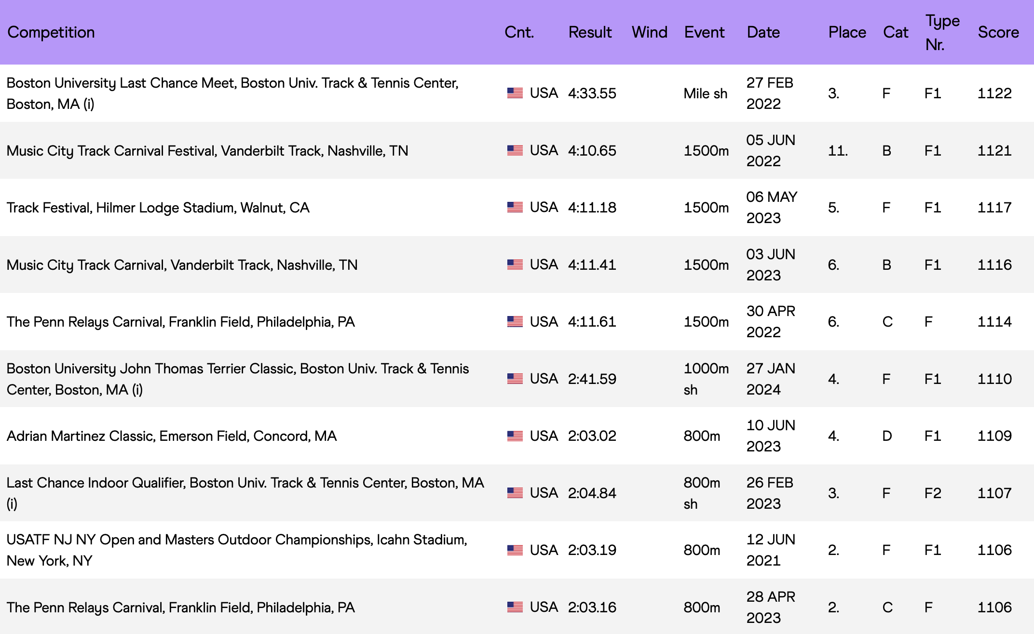Viewport: 1034px width, 634px height.
Task: Open Adrian Martinez Classic competition entry
Action: click(172, 436)
